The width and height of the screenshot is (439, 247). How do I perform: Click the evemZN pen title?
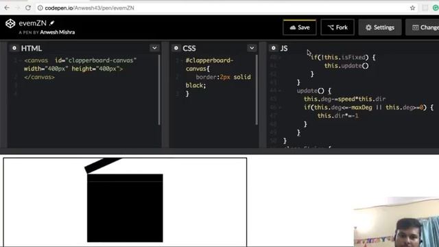pos(32,23)
